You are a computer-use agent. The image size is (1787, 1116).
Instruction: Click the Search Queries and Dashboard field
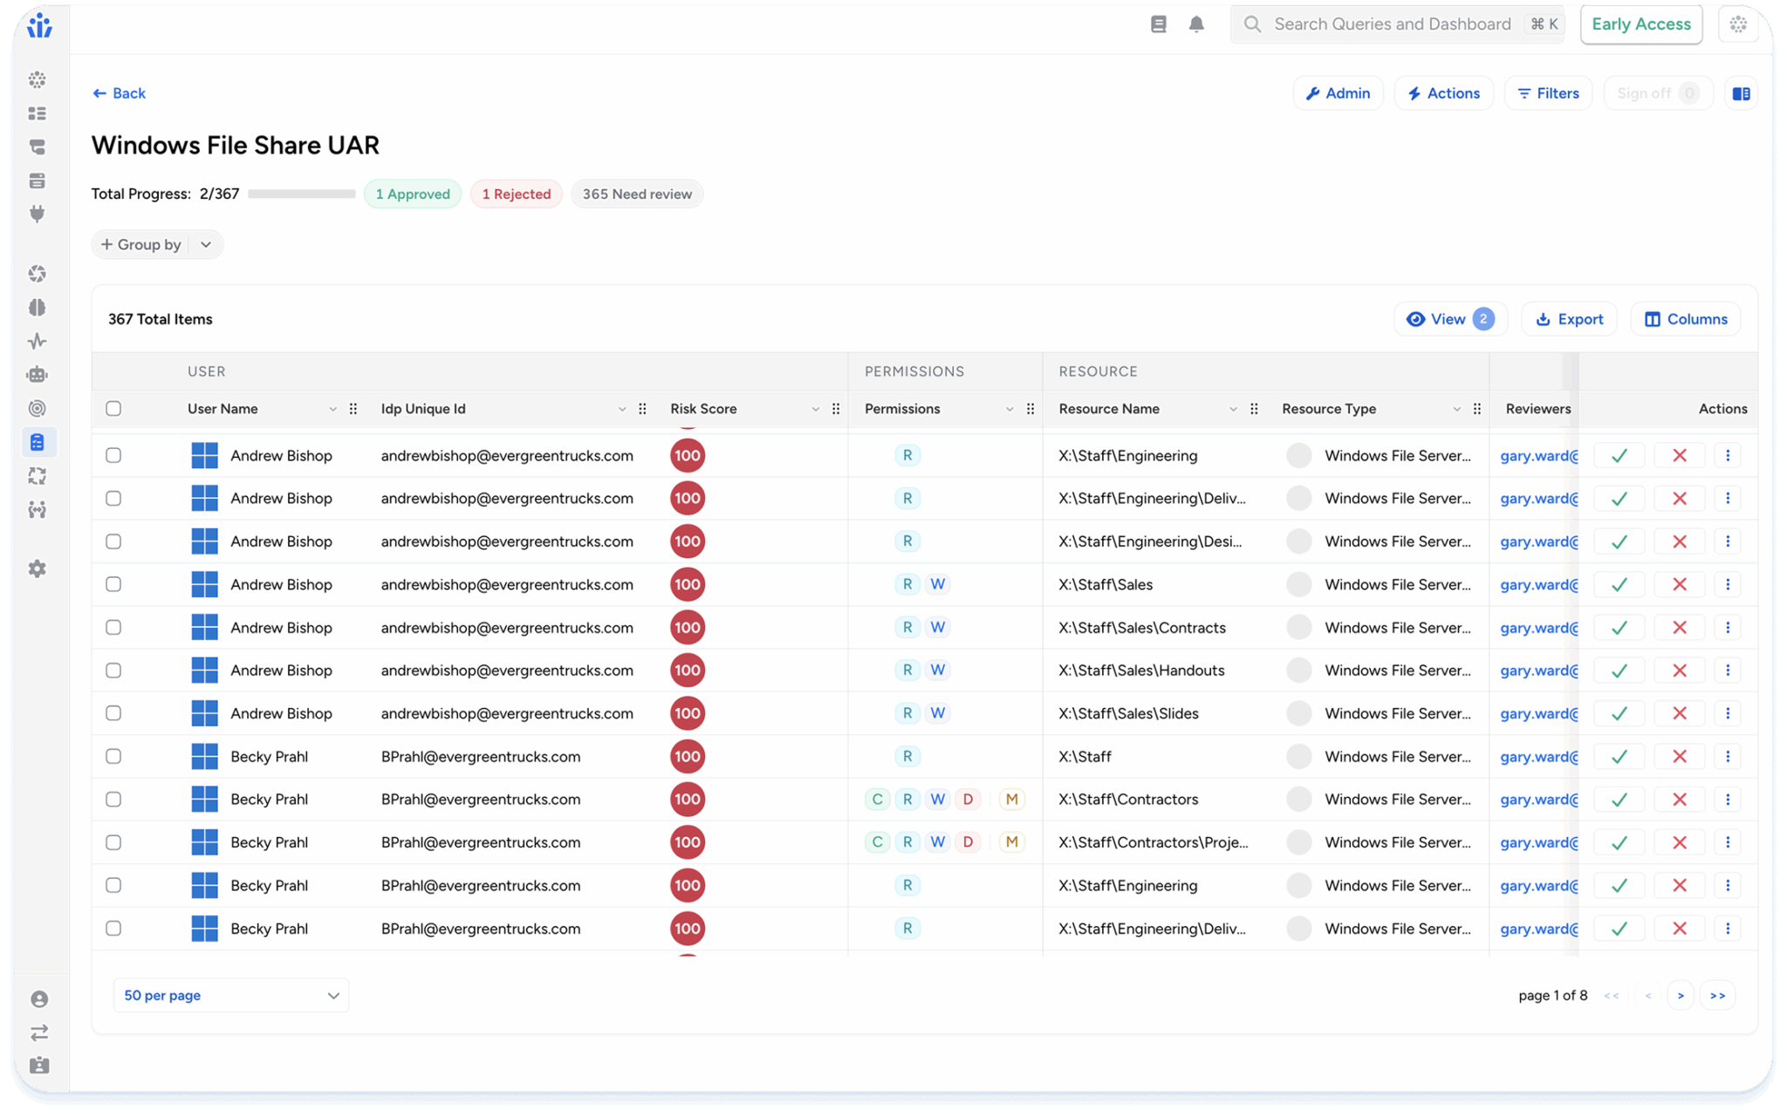tap(1392, 24)
